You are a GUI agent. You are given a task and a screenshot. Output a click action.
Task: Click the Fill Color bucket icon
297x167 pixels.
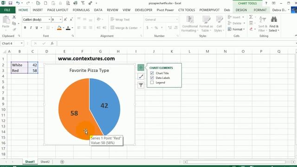pyautogui.click(x=59, y=28)
